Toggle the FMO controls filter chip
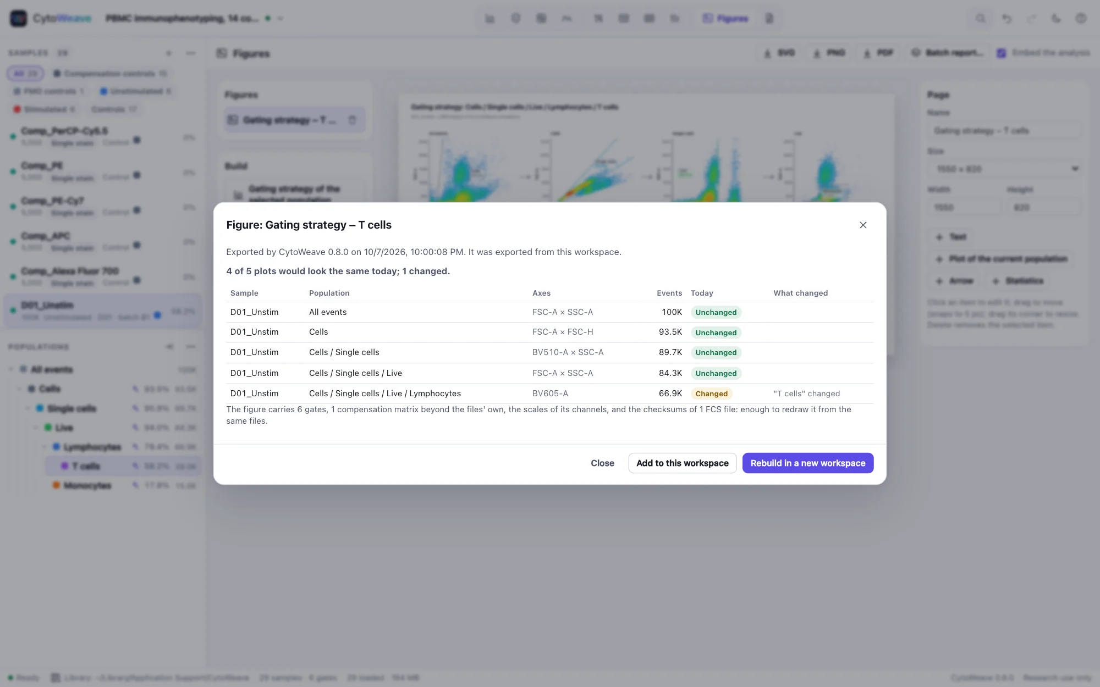 point(48,91)
